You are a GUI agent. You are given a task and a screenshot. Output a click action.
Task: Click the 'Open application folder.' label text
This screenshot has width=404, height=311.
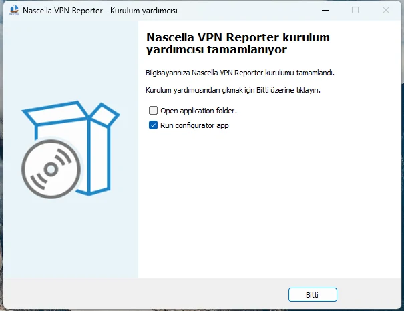[198, 111]
